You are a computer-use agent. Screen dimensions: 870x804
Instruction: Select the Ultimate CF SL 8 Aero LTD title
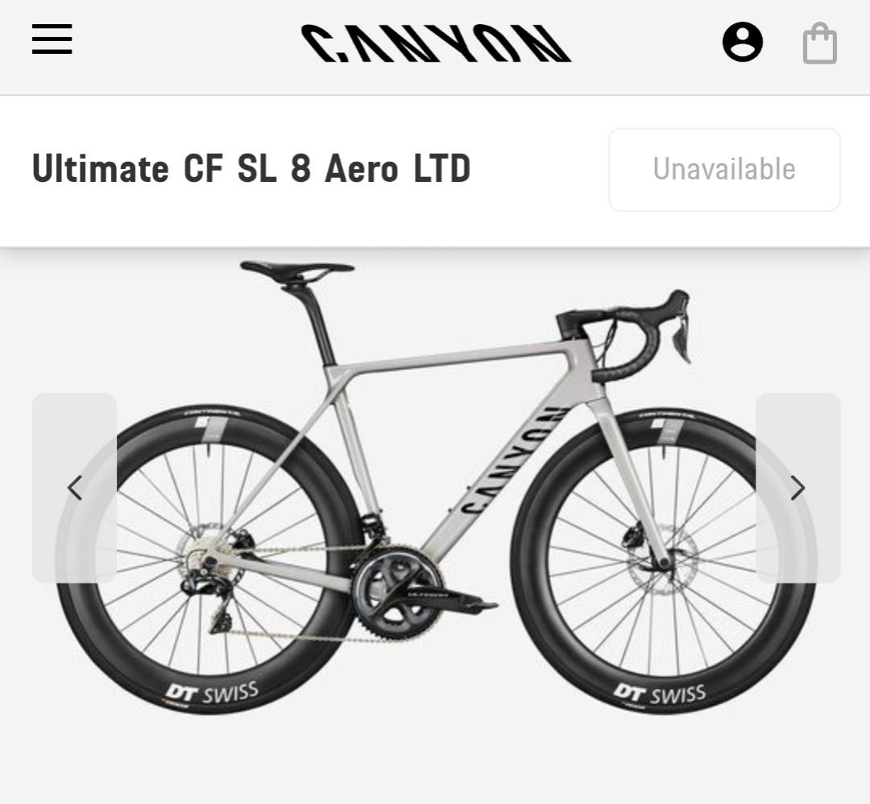(251, 168)
